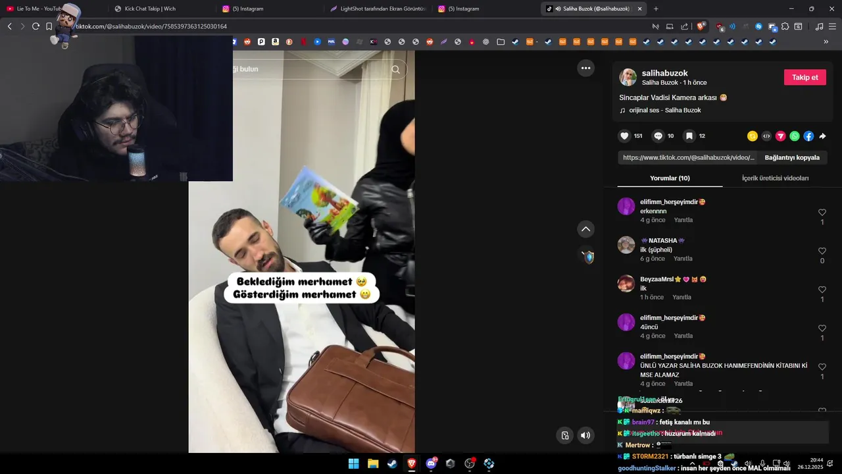Open comments via the speech bubble icon
This screenshot has height=474, width=842.
tap(658, 136)
